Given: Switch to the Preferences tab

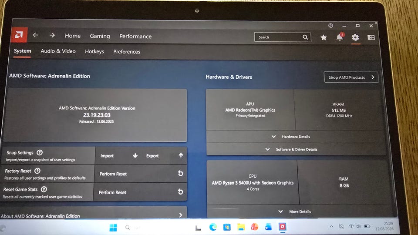Looking at the screenshot, I should pyautogui.click(x=127, y=52).
